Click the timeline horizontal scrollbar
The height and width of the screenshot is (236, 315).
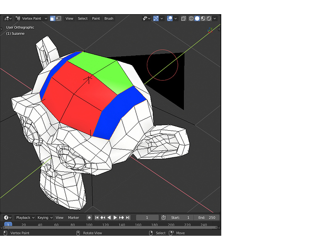click(x=110, y=228)
